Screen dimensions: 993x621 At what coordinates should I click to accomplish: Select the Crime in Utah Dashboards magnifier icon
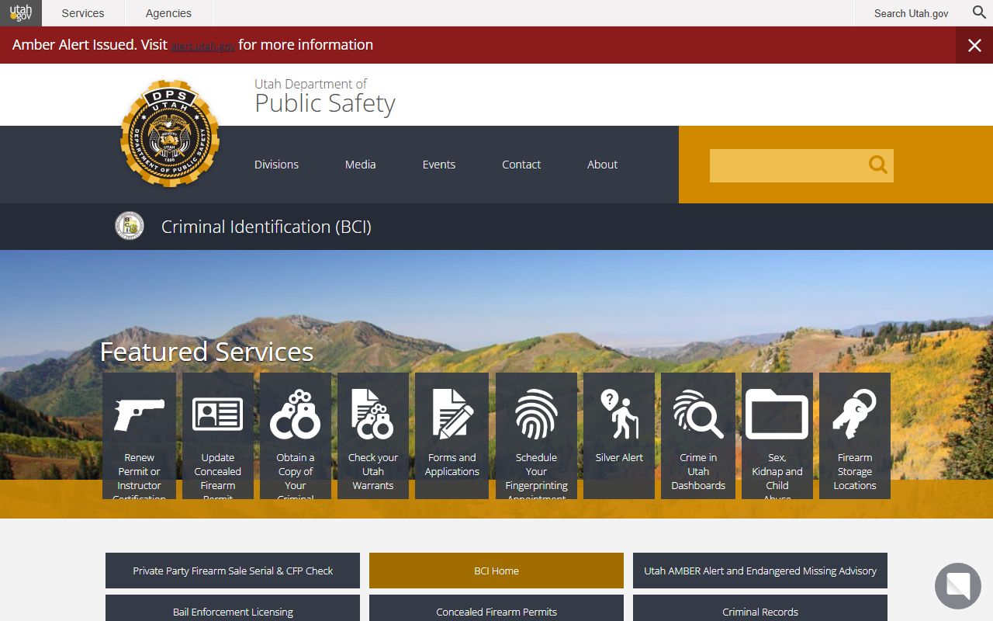coord(698,415)
